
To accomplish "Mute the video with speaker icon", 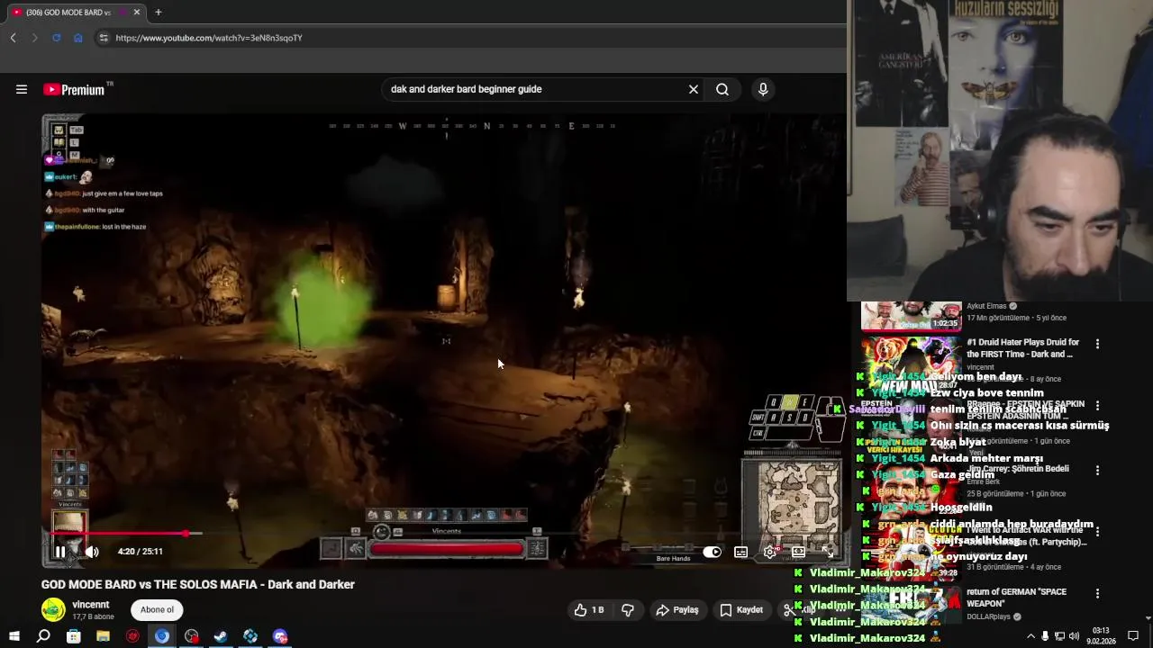I will click(92, 552).
